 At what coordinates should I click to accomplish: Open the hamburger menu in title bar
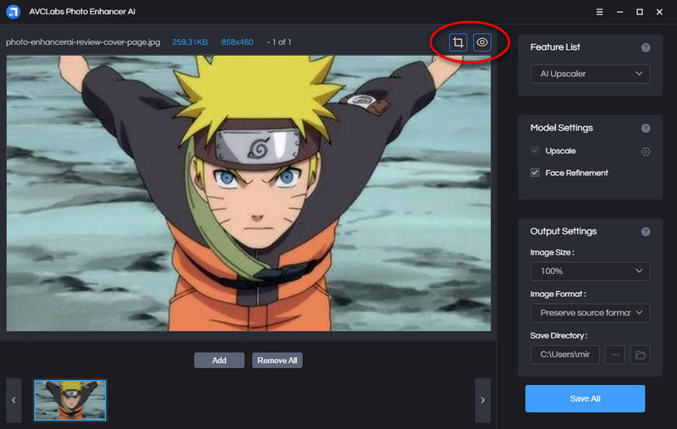(x=599, y=12)
